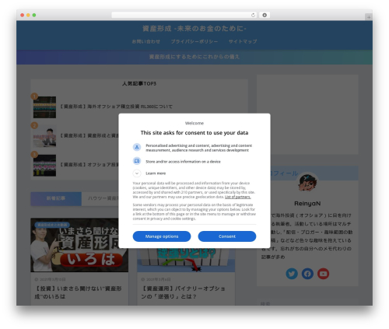Screen dimensions: 389x329
Task: Click the store information on device icon
Action: [x=137, y=161]
